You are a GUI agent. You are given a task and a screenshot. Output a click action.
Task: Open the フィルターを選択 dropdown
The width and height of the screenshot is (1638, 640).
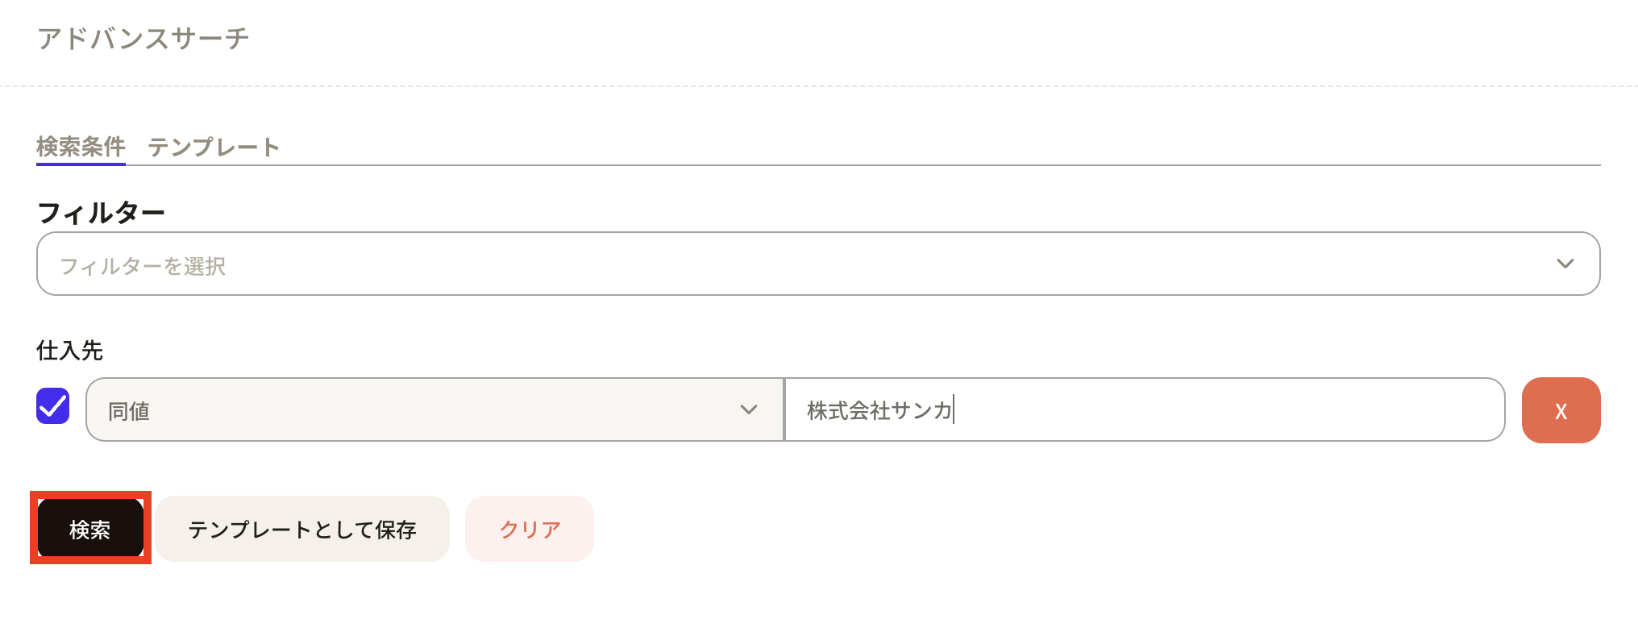(818, 264)
